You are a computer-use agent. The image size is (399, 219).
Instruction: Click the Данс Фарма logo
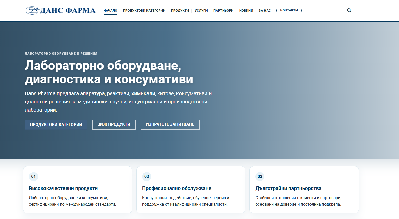[x=61, y=10]
